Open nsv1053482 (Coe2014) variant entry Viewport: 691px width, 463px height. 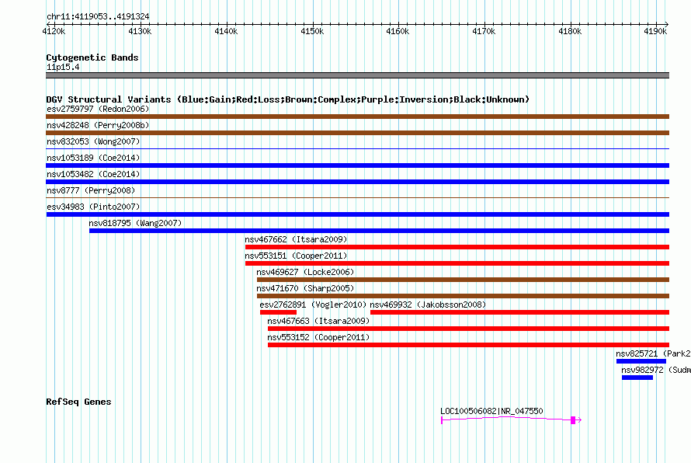tap(93, 174)
